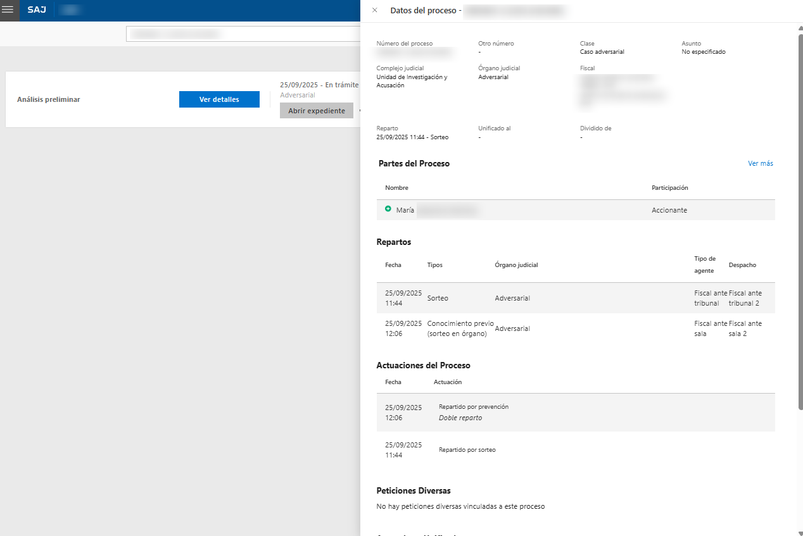Focus the search field below the header
Viewport: 803px width, 536px height.
tap(243, 34)
